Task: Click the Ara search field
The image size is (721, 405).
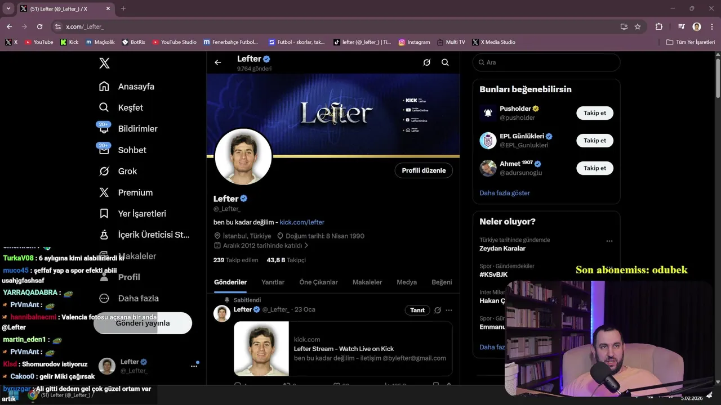Action: [546, 62]
